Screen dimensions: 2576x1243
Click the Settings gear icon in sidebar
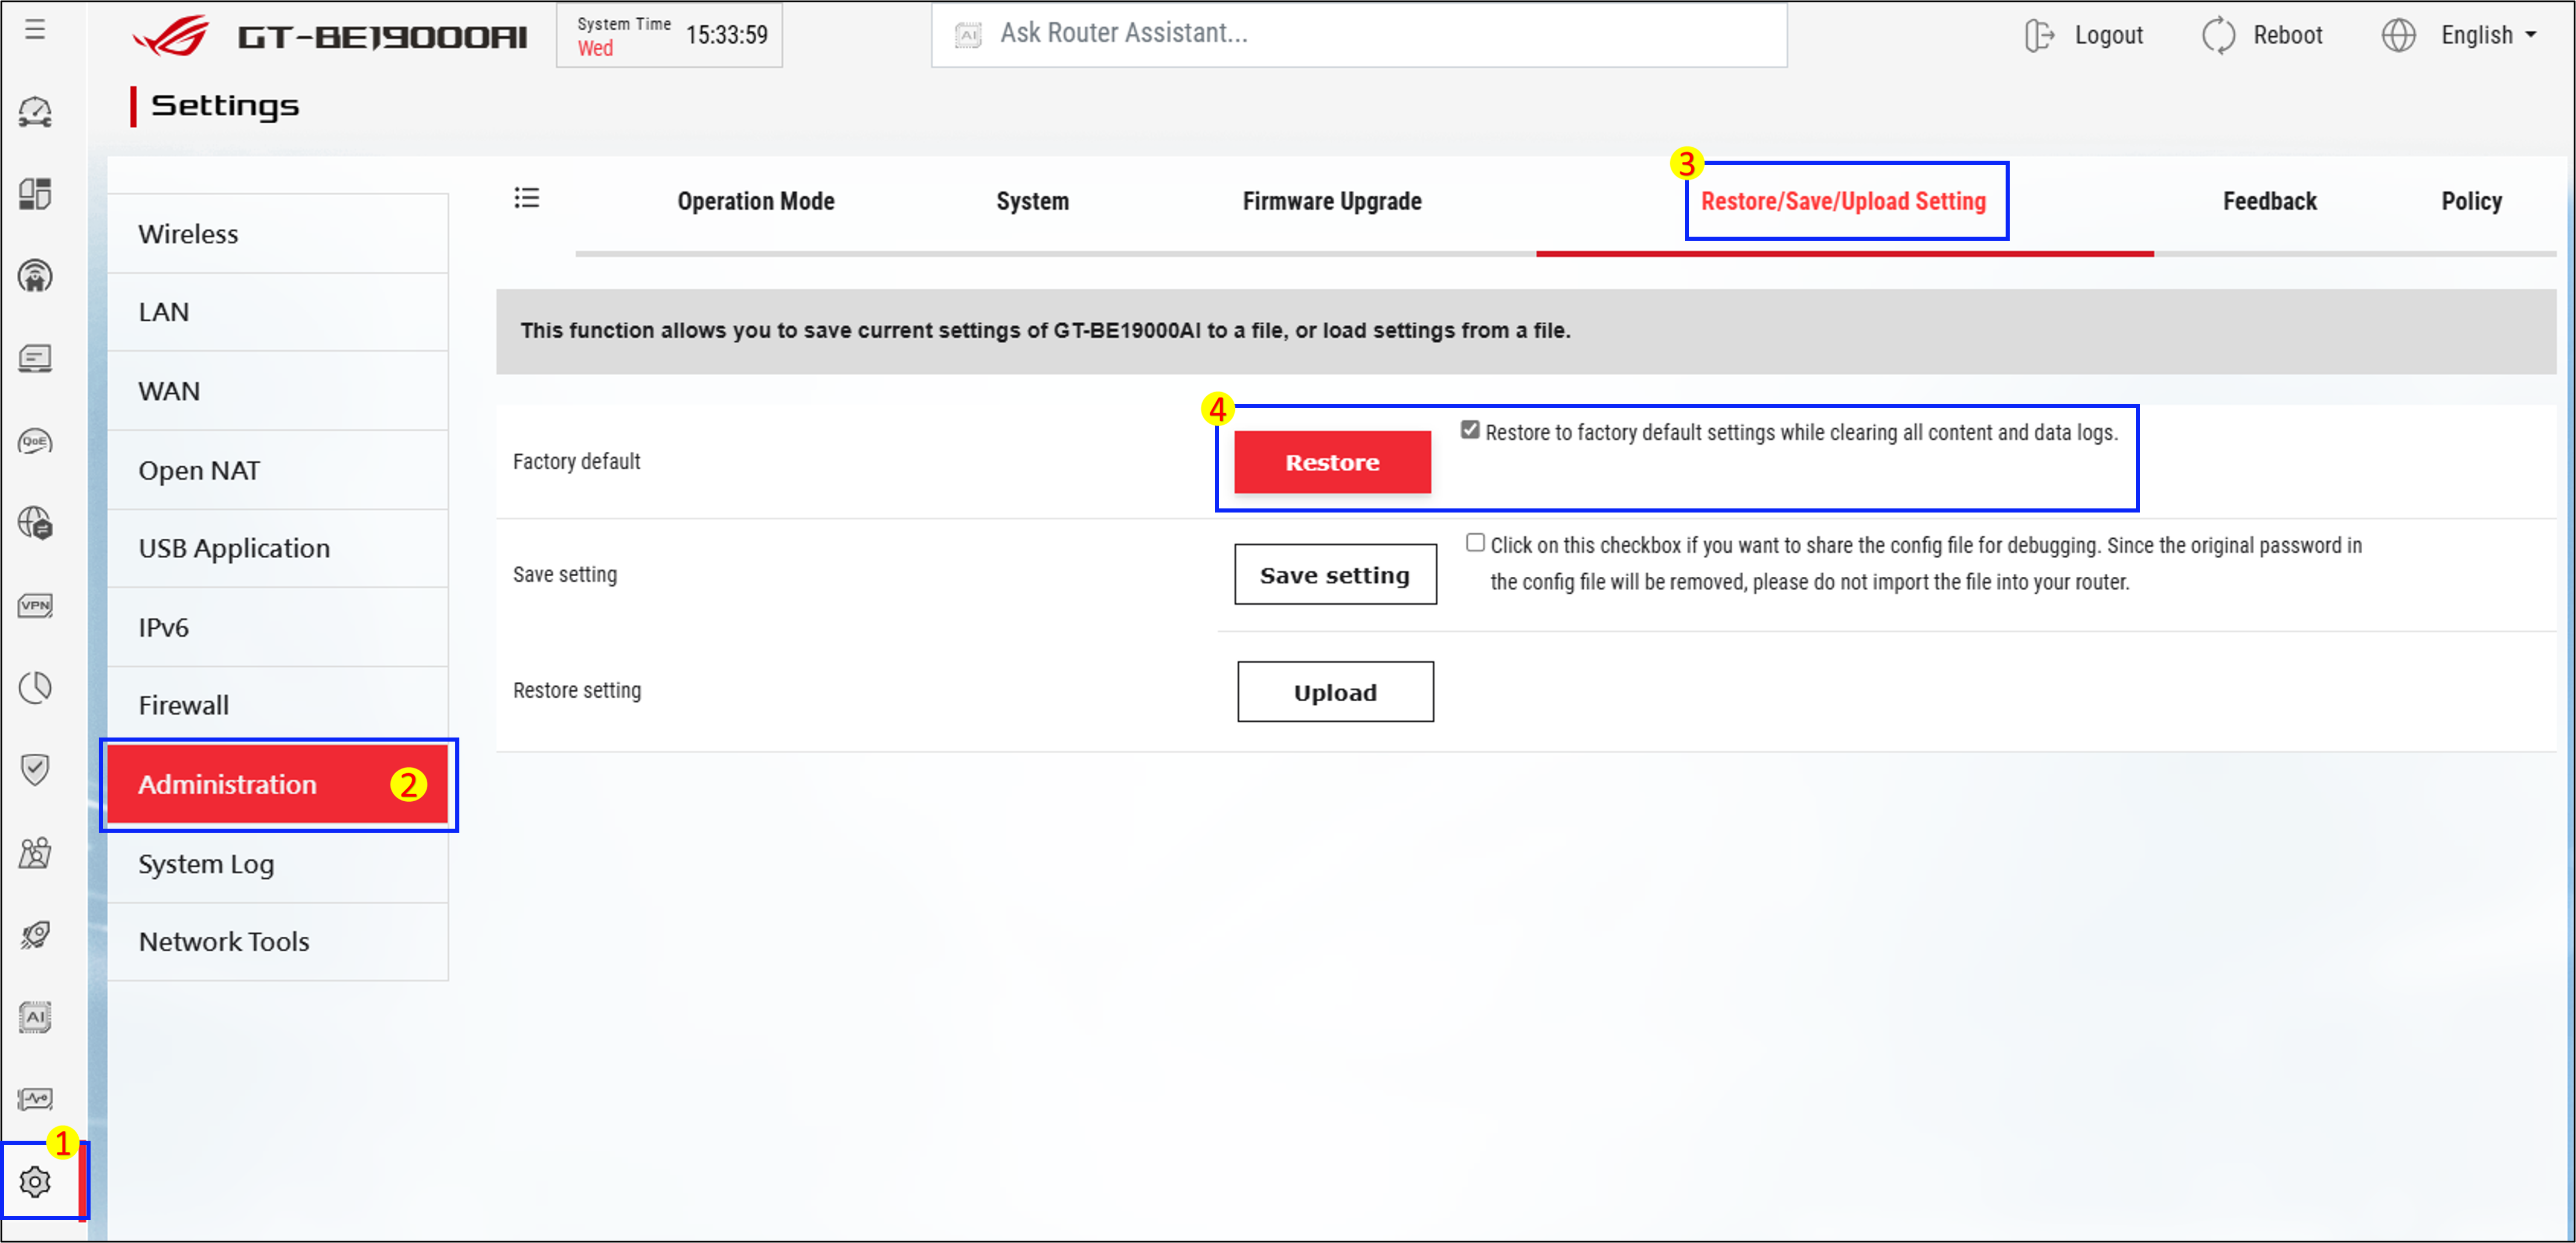[35, 1182]
